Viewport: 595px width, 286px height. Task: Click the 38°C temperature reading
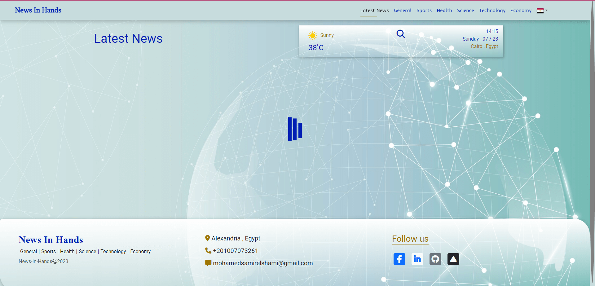[316, 47]
